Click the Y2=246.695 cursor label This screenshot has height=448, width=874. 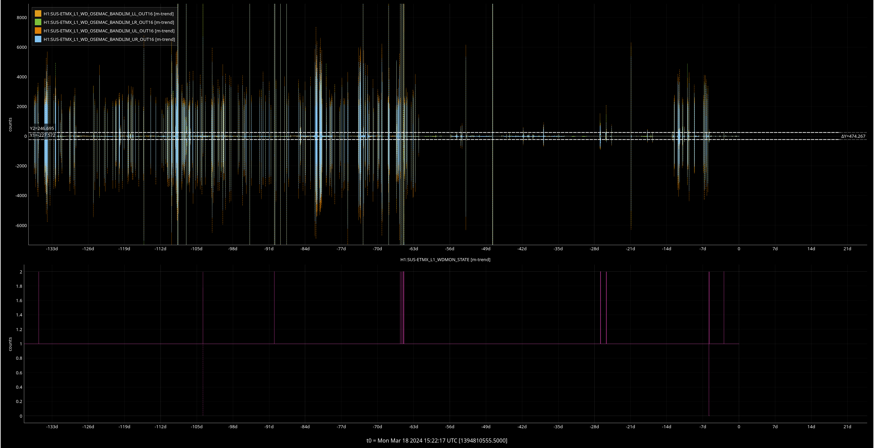tap(42, 129)
